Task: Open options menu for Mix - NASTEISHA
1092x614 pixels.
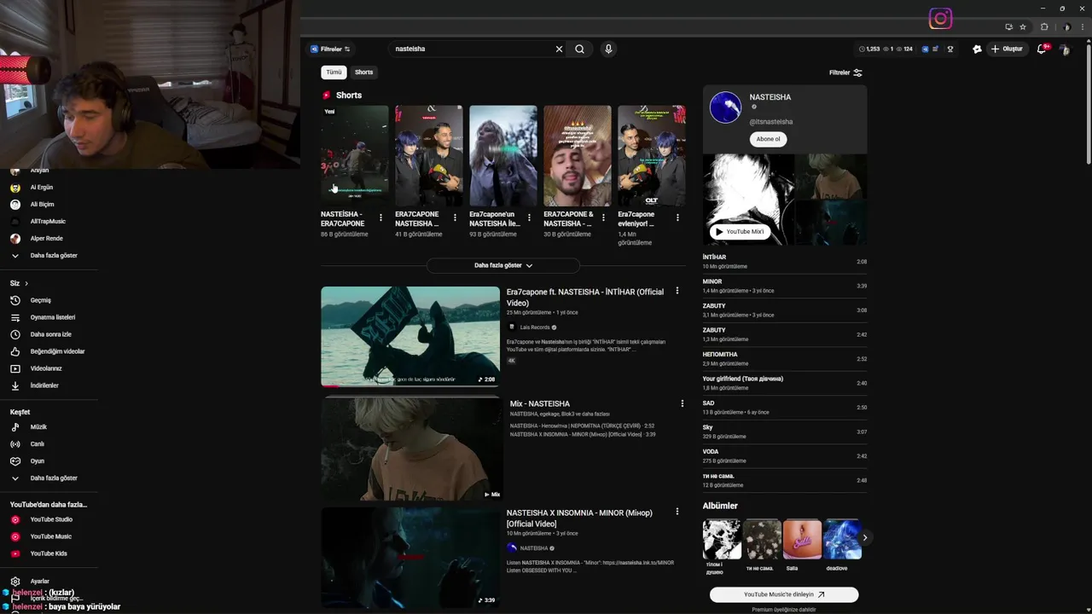Action: pos(682,403)
